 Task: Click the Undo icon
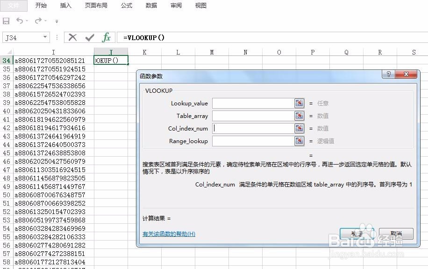pyautogui.click(x=19, y=21)
